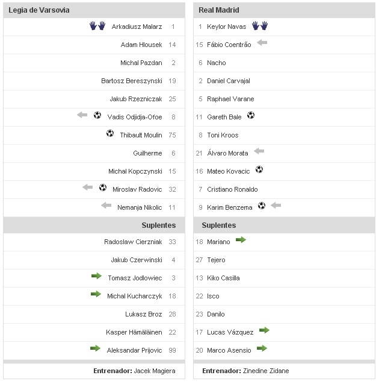
Task: Click the Suplentes header under Real Madrid
Action: click(219, 225)
